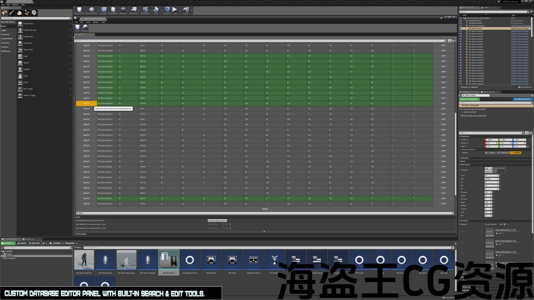This screenshot has height=300, width=534.
Task: Click the Save Current toolbar icon
Action: click(79, 10)
